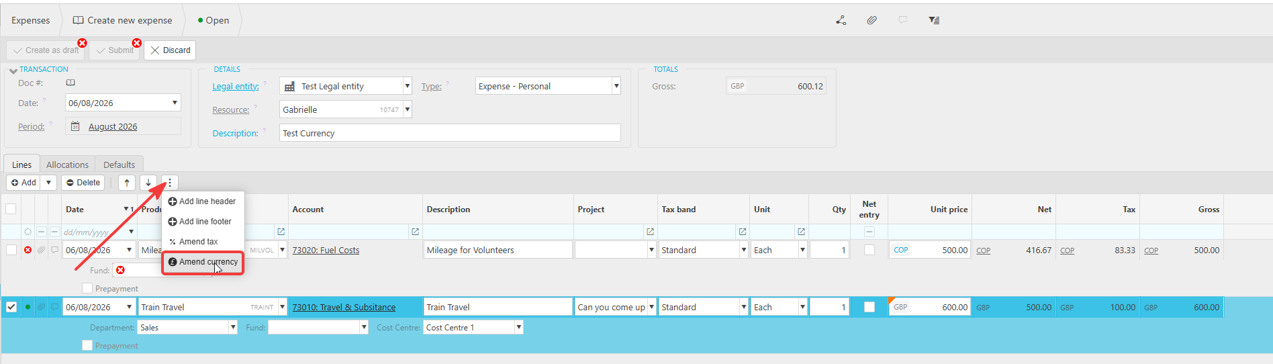This screenshot has height=364, width=1273.
Task: Move selected line up with arrow
Action: [x=127, y=183]
